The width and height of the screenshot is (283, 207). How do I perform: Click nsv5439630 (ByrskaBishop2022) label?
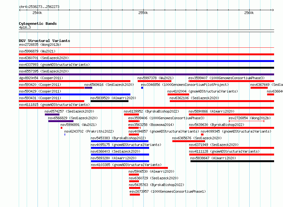[x=217, y=125]
